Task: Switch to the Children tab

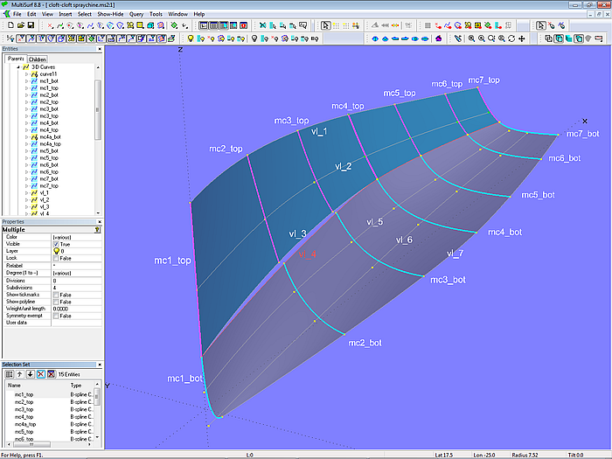Action: pos(38,59)
